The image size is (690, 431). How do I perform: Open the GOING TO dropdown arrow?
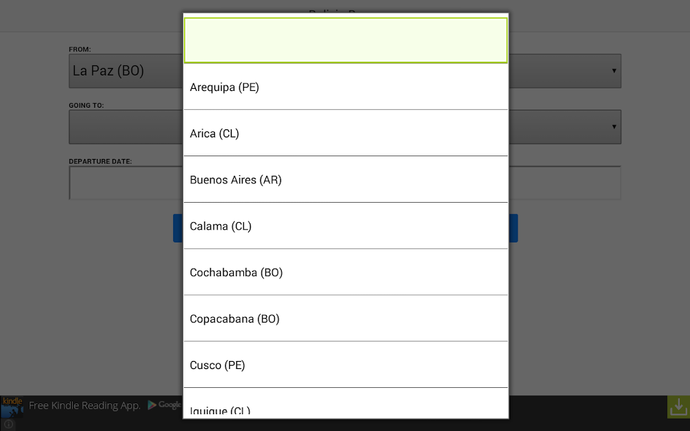(614, 127)
